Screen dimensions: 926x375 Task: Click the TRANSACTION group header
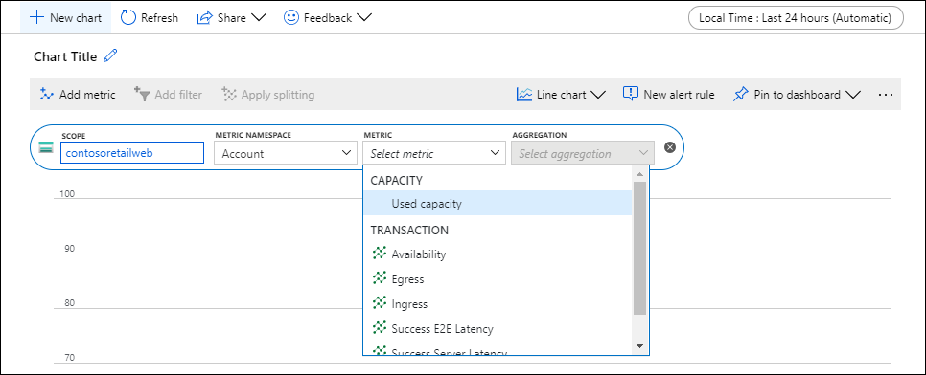409,230
